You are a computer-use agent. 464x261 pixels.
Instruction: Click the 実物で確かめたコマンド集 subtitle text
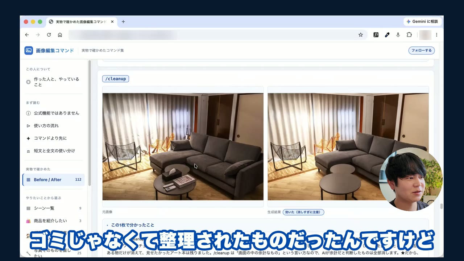click(x=103, y=50)
